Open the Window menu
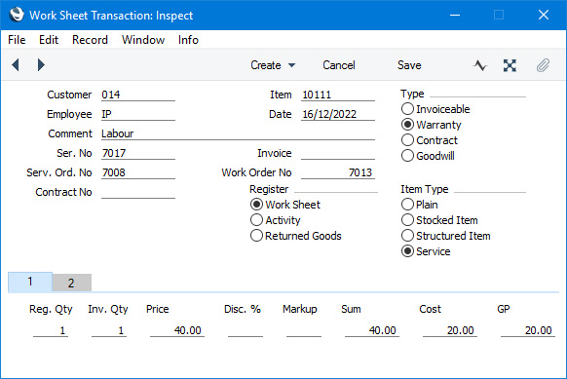The width and height of the screenshot is (567, 379). pyautogui.click(x=143, y=40)
